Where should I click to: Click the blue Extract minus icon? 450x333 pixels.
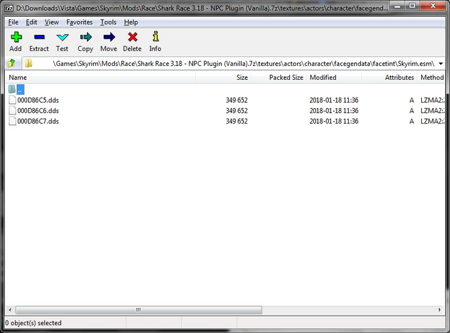(39, 37)
